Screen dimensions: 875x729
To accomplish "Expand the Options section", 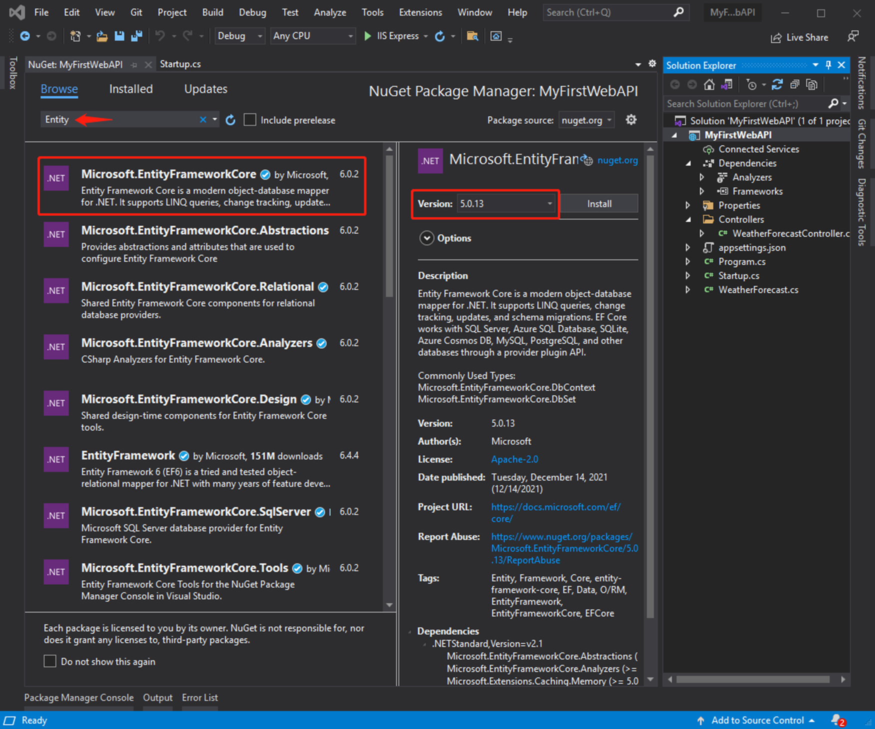I will click(x=426, y=238).
